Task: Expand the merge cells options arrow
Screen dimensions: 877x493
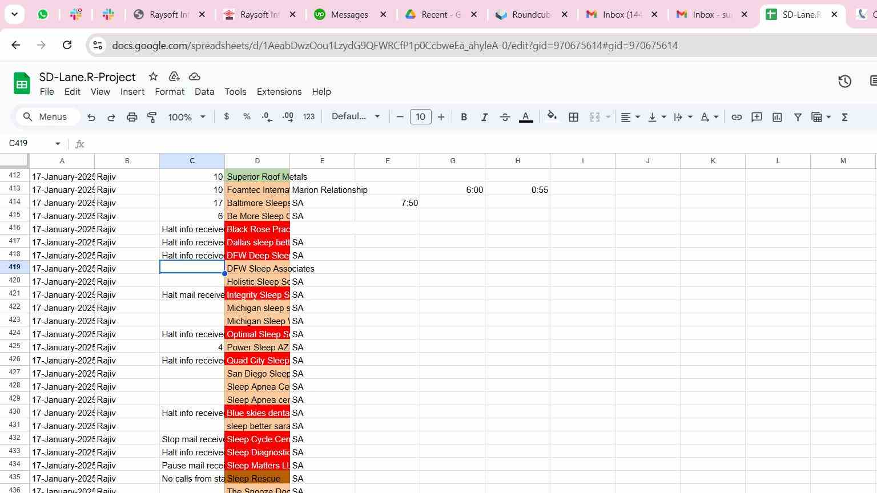Action: pos(608,117)
